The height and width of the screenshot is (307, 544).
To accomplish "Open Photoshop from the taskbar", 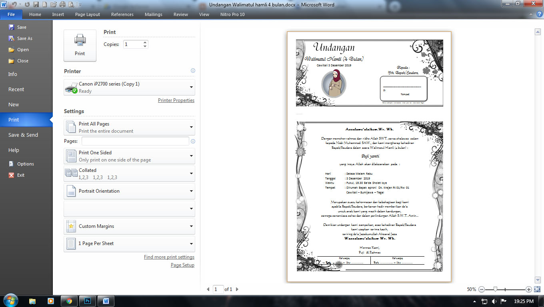I will [88, 301].
